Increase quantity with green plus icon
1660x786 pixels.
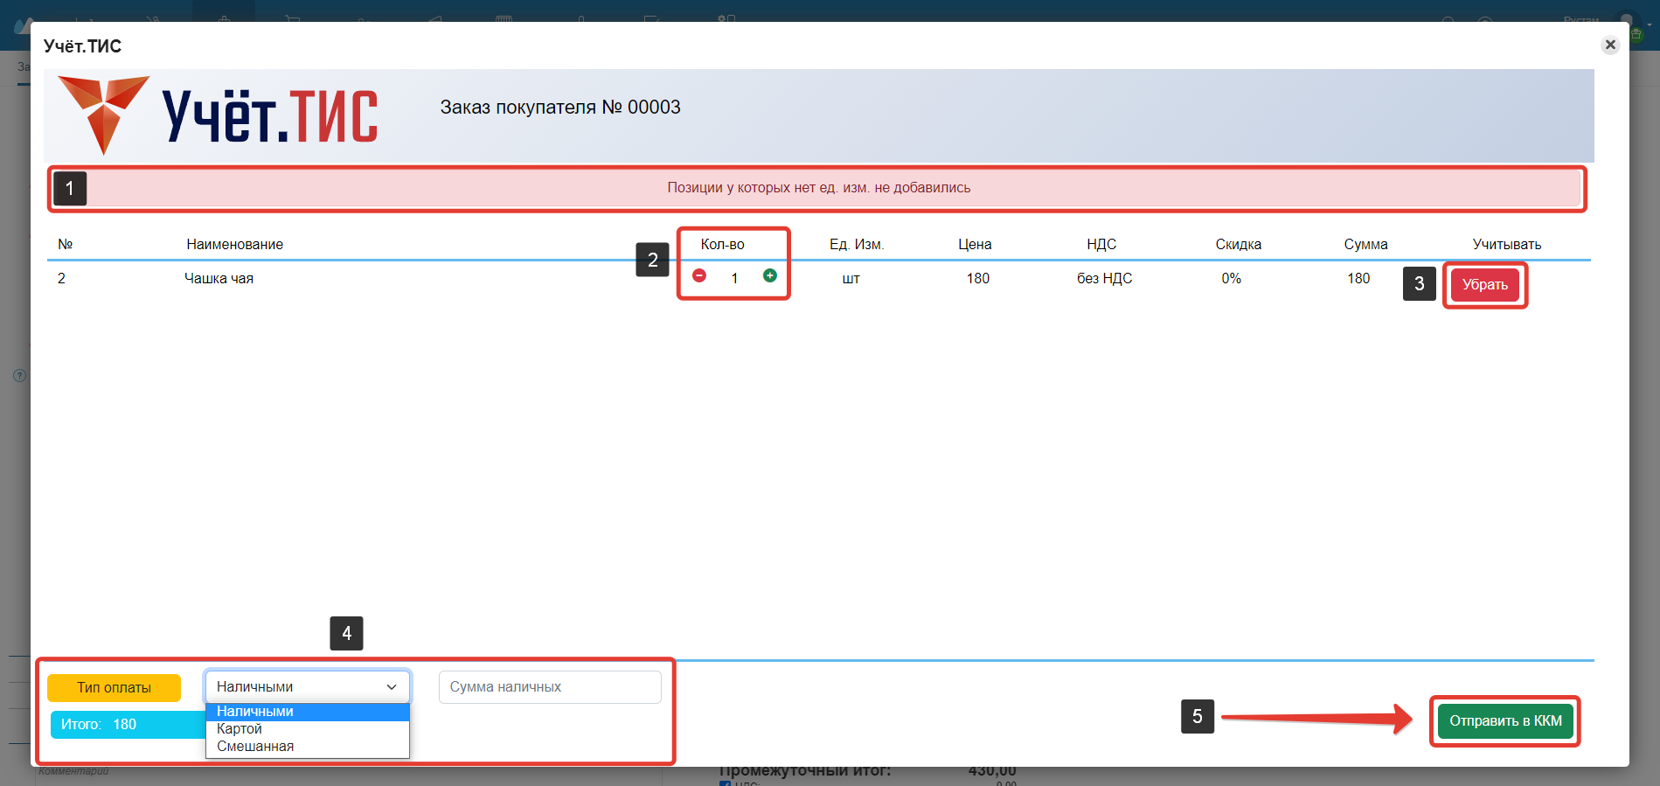(x=770, y=275)
